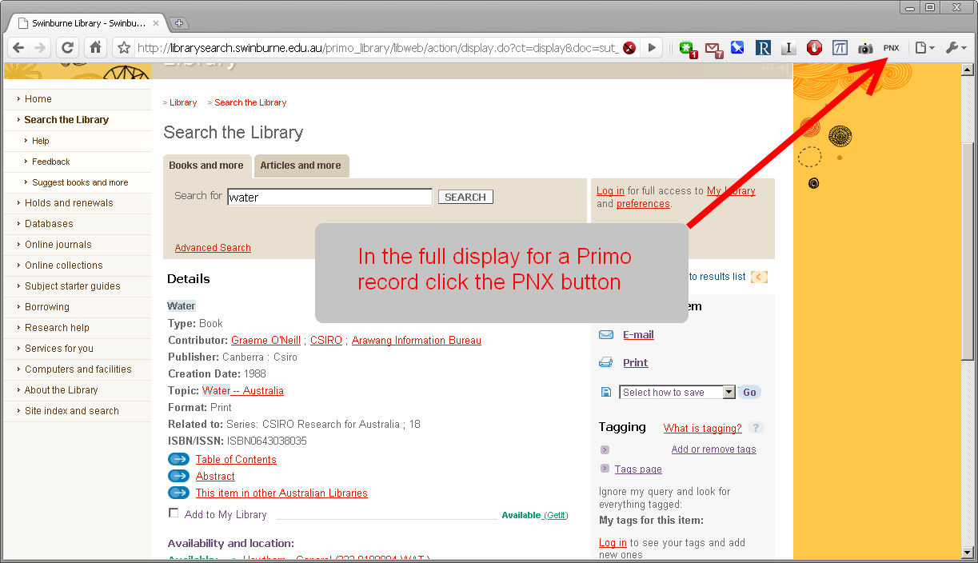The image size is (978, 563).
Task: Click the Go button next to save dropdown
Action: (x=749, y=392)
